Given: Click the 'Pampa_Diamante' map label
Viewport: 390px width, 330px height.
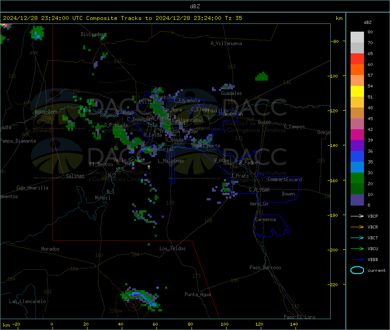Looking at the screenshot, I should [x=18, y=141].
